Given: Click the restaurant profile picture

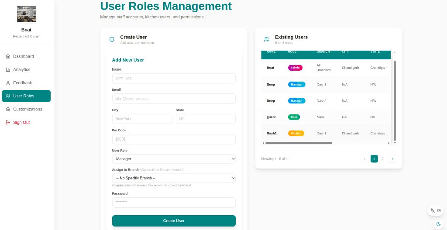Looking at the screenshot, I should [27, 14].
